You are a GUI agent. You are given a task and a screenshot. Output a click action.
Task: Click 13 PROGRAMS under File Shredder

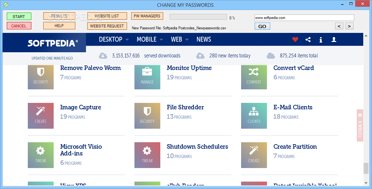179,117
